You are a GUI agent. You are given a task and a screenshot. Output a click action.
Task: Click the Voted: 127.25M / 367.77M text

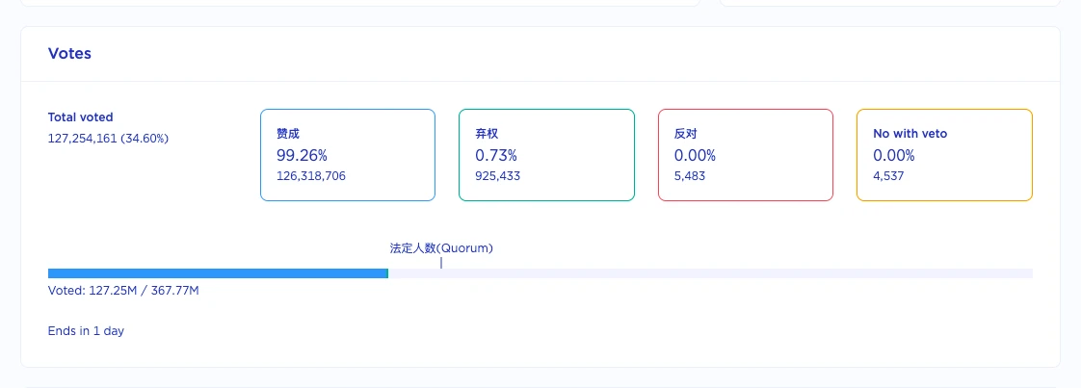123,290
